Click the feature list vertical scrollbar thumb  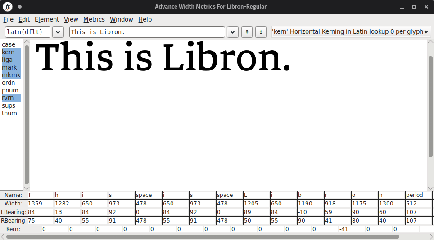point(27,114)
